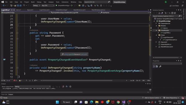Start without debugging (outlined play icon)

(x=72, y=6)
